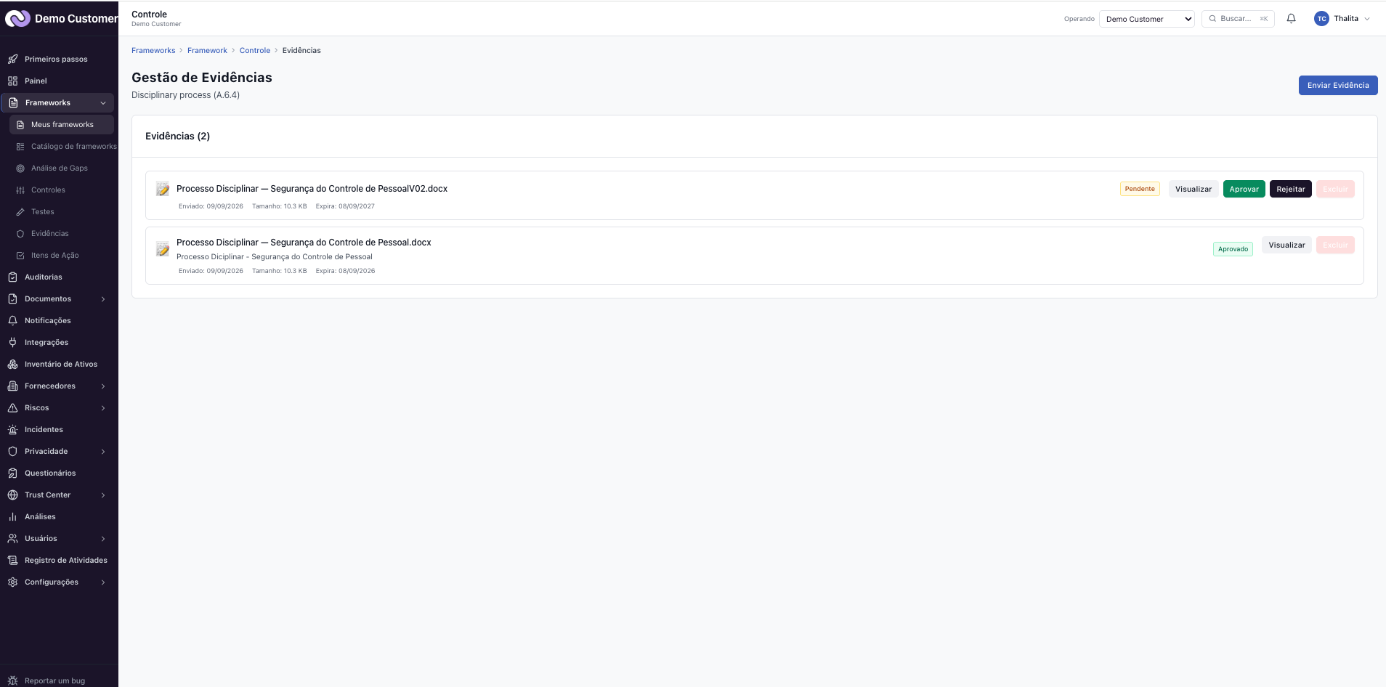Expand the Riscos submenu

(103, 408)
